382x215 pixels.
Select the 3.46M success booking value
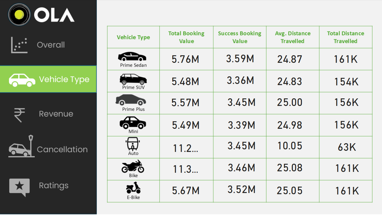pos(242,168)
